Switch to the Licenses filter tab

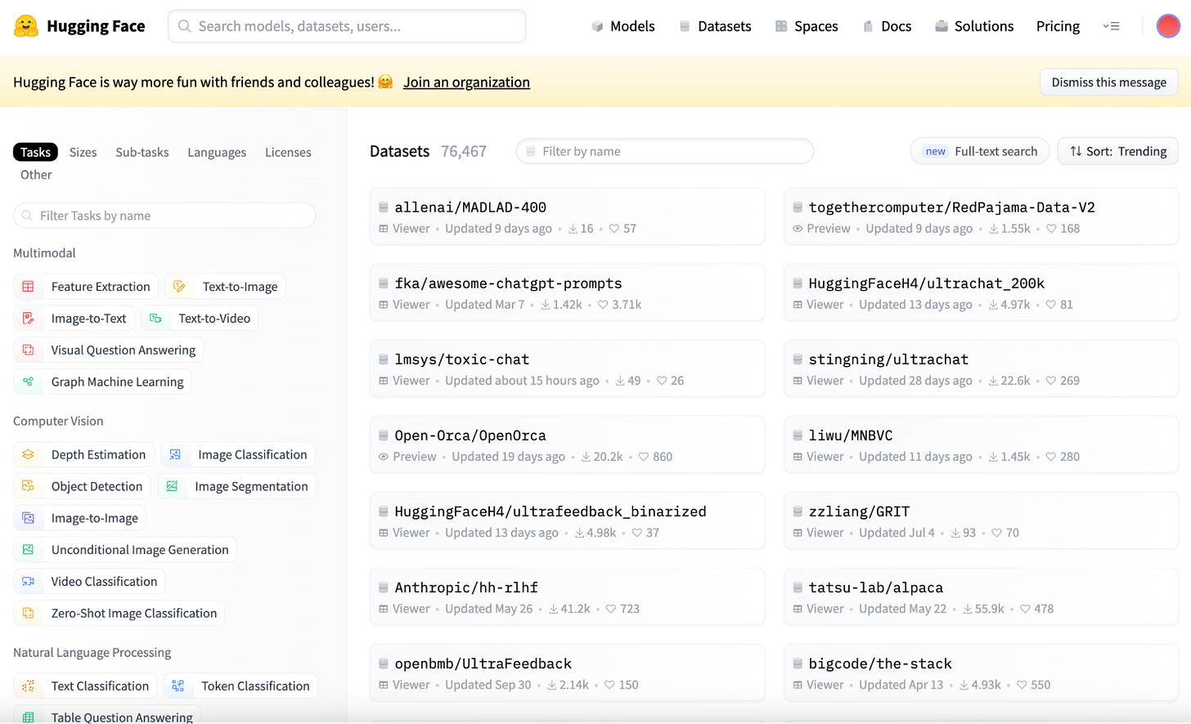click(288, 152)
